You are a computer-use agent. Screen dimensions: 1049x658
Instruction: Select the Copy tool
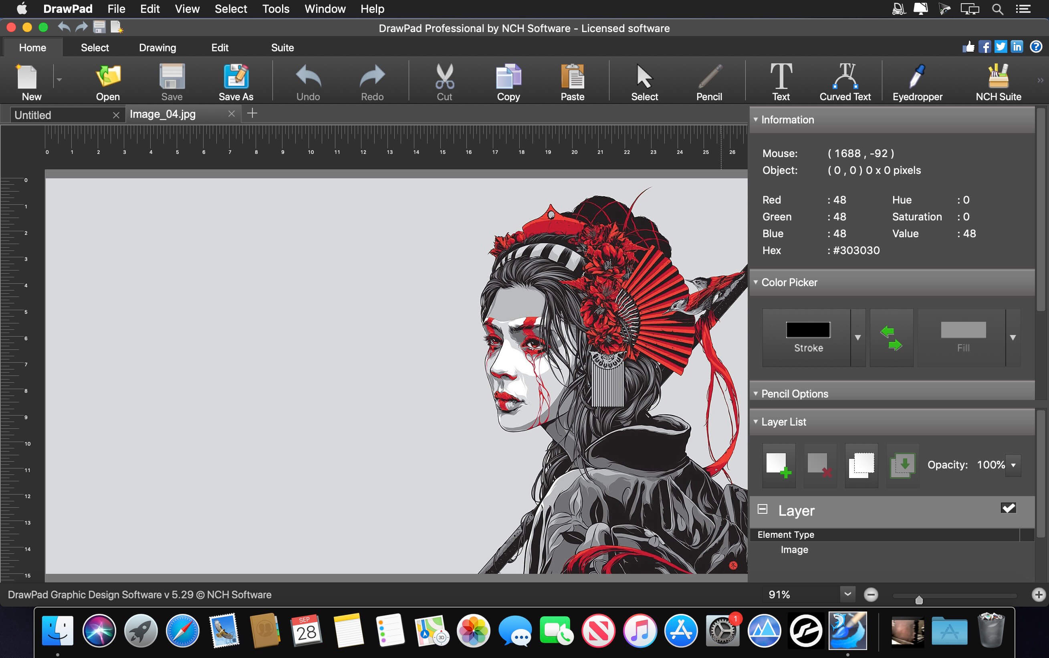click(507, 81)
